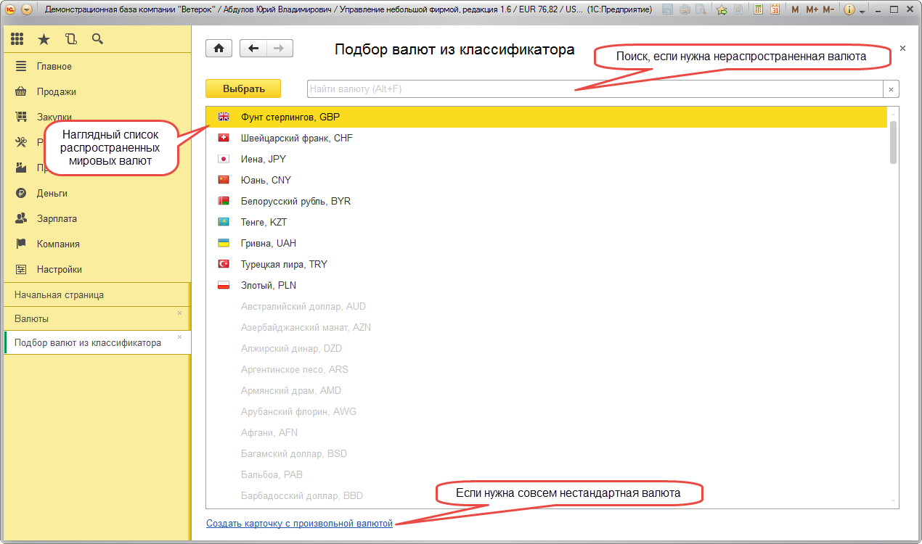Select Швейцарский франк, CHF row

tap(547, 138)
